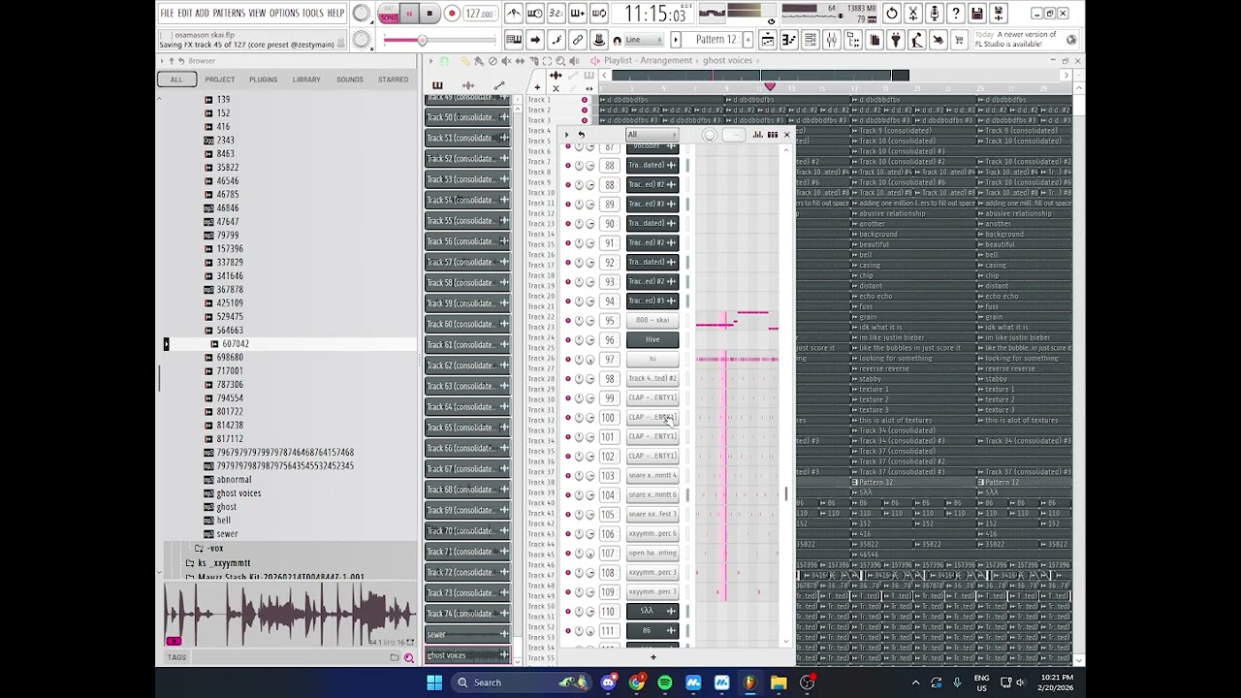Click the Hive channel button
The image size is (1241, 698).
coord(652,339)
